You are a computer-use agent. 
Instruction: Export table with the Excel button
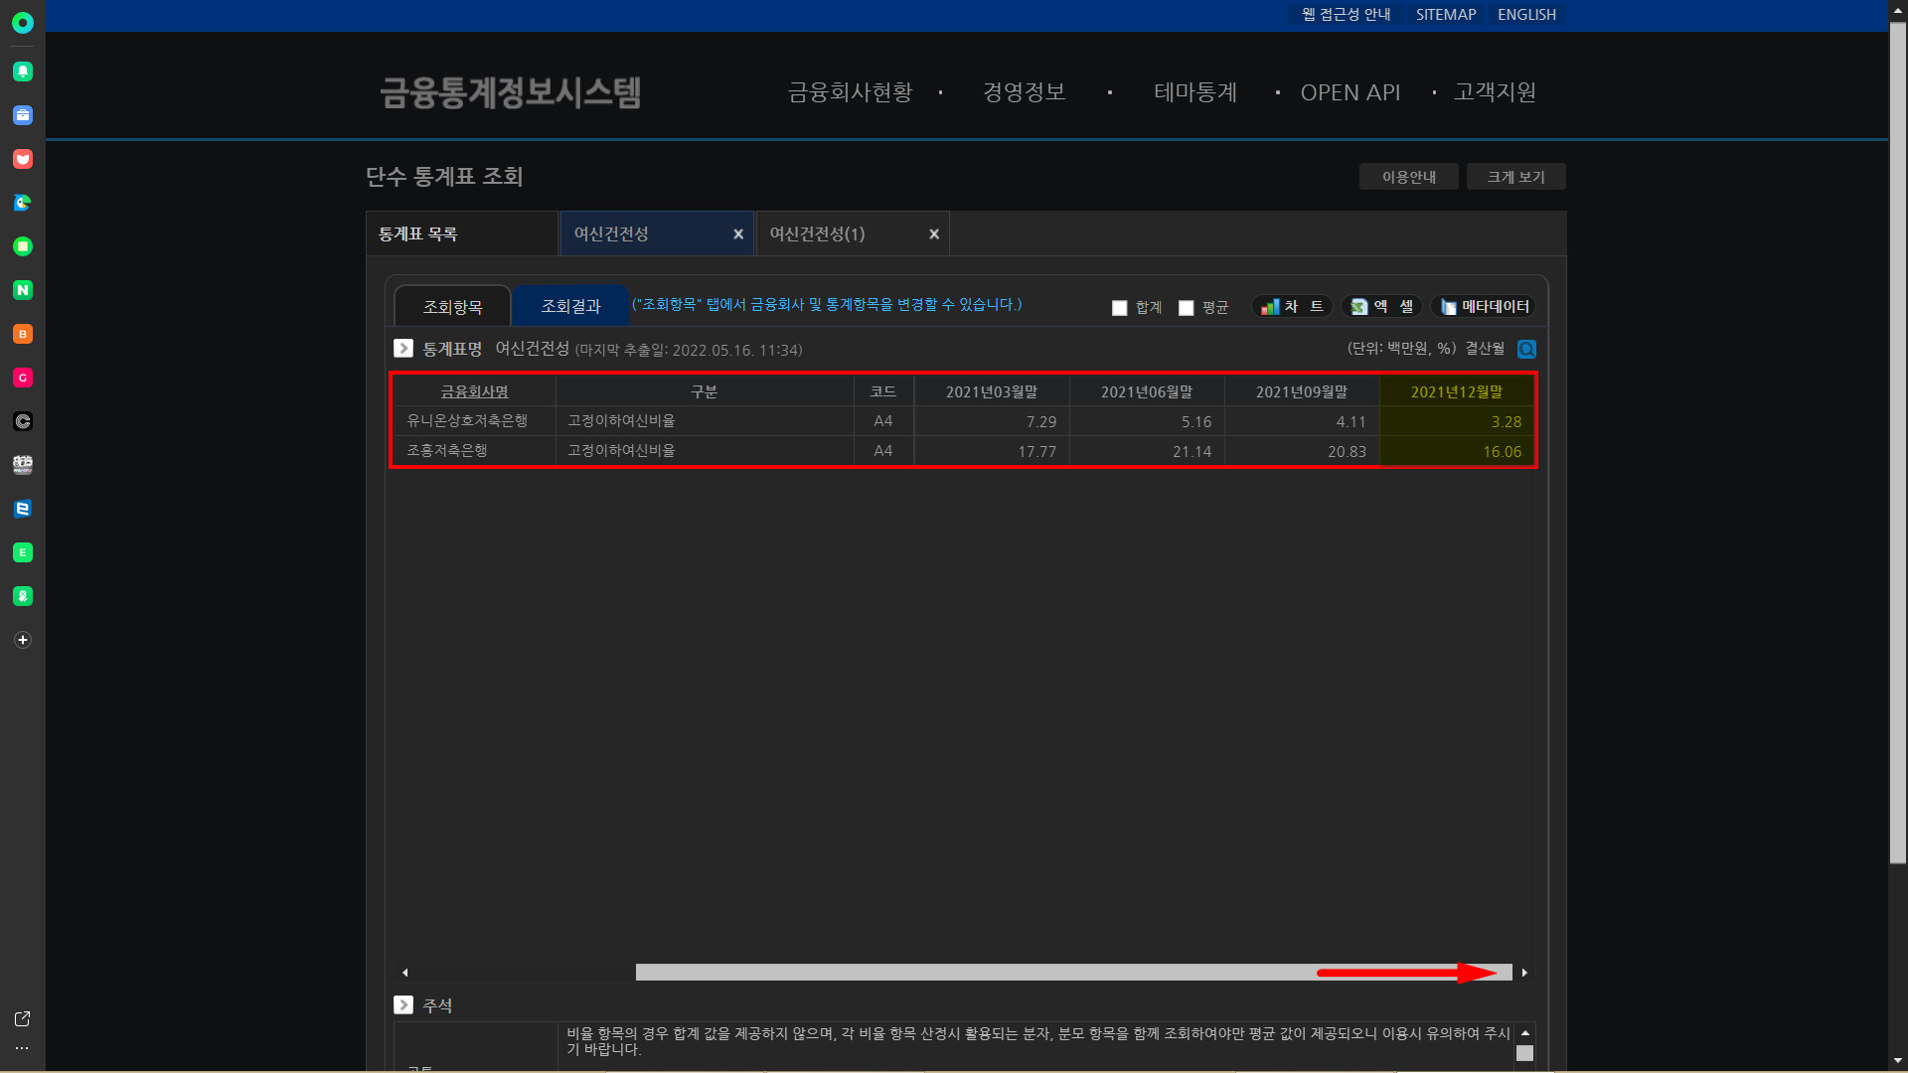click(x=1382, y=307)
